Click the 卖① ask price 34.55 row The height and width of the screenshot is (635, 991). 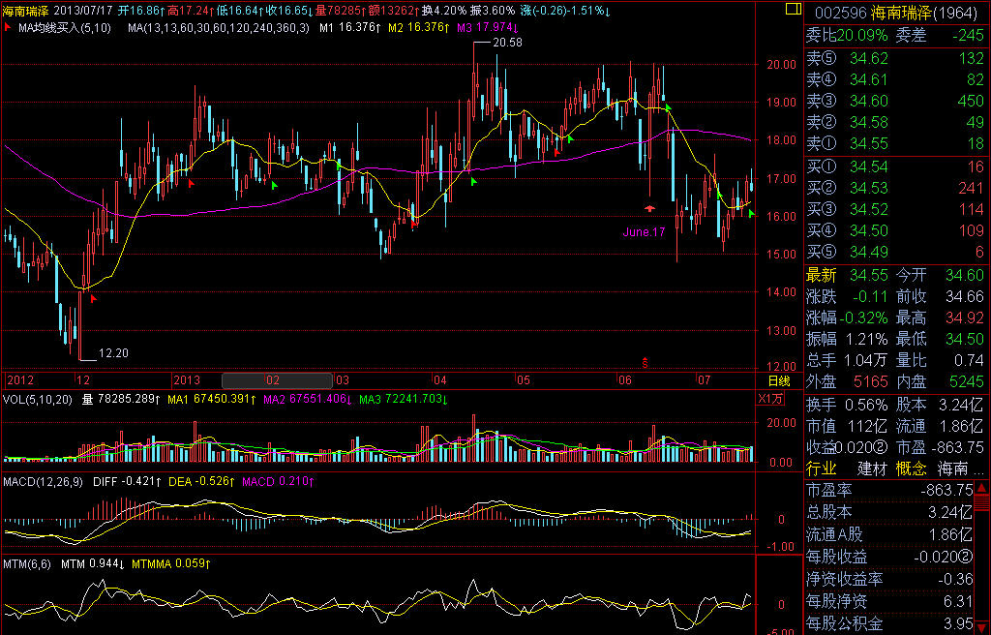click(897, 143)
